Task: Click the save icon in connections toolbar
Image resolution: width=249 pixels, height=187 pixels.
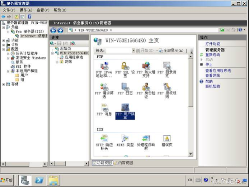Action: 60,43
